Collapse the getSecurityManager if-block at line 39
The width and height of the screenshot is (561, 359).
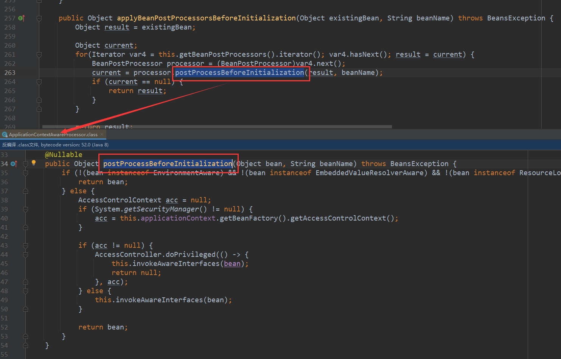click(x=25, y=209)
